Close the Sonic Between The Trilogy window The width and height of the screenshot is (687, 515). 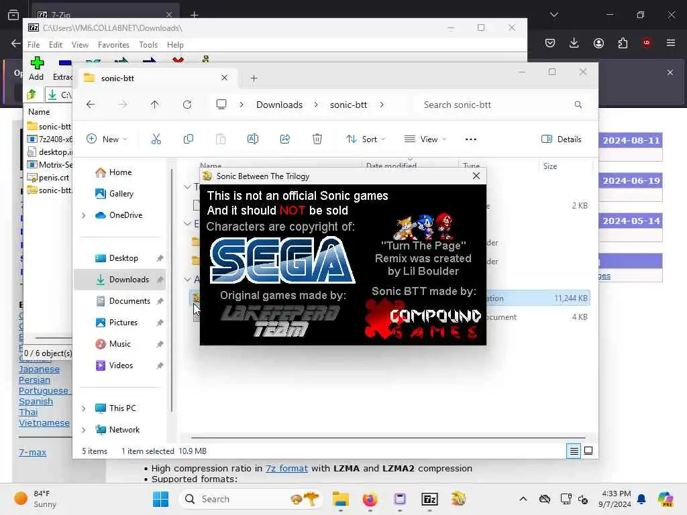tap(476, 176)
